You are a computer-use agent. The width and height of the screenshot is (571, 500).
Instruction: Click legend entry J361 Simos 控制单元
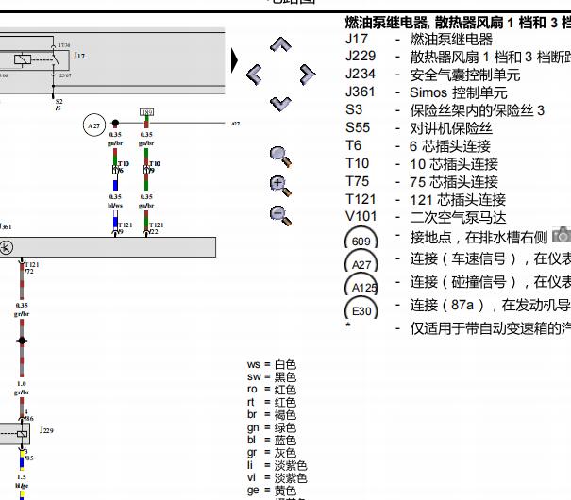[x=426, y=92]
